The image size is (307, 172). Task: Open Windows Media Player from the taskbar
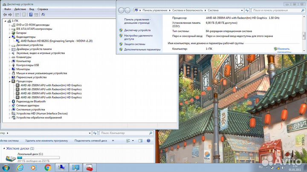coord(33,167)
